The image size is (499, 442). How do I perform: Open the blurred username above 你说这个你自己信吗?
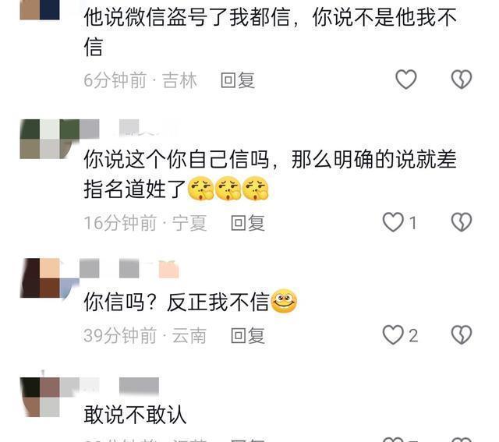click(129, 129)
